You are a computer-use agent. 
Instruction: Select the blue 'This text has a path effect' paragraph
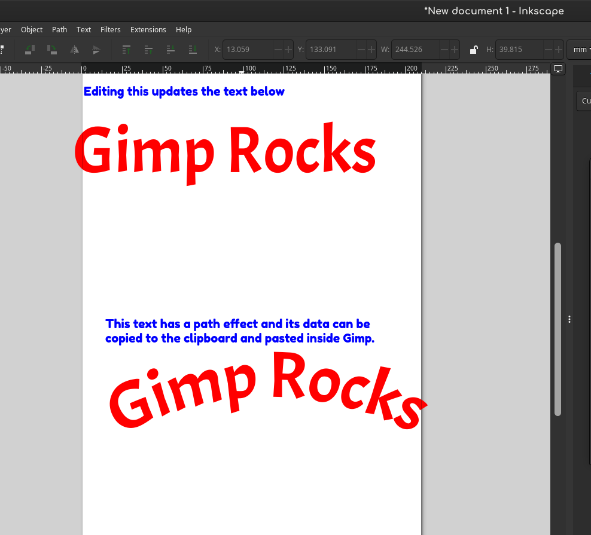(240, 331)
